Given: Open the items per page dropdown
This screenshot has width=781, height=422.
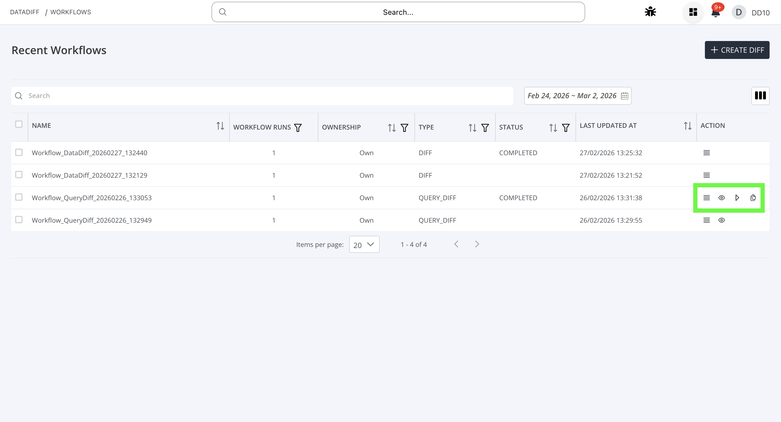Looking at the screenshot, I should coord(364,244).
